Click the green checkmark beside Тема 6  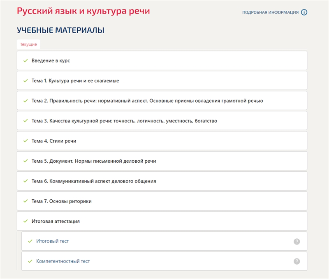[x=25, y=181]
